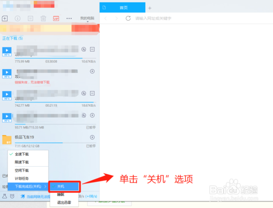Click MP4 icon of the 链接失效 task
This screenshot has width=273, height=208.
7,74
